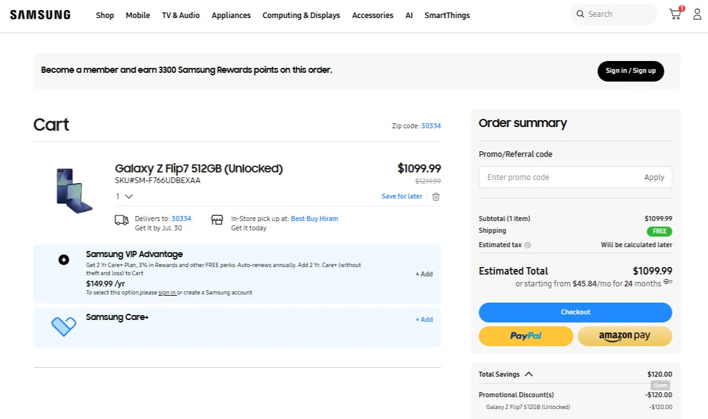Apply the promo code
Screen dimensions: 708x419
[654, 177]
